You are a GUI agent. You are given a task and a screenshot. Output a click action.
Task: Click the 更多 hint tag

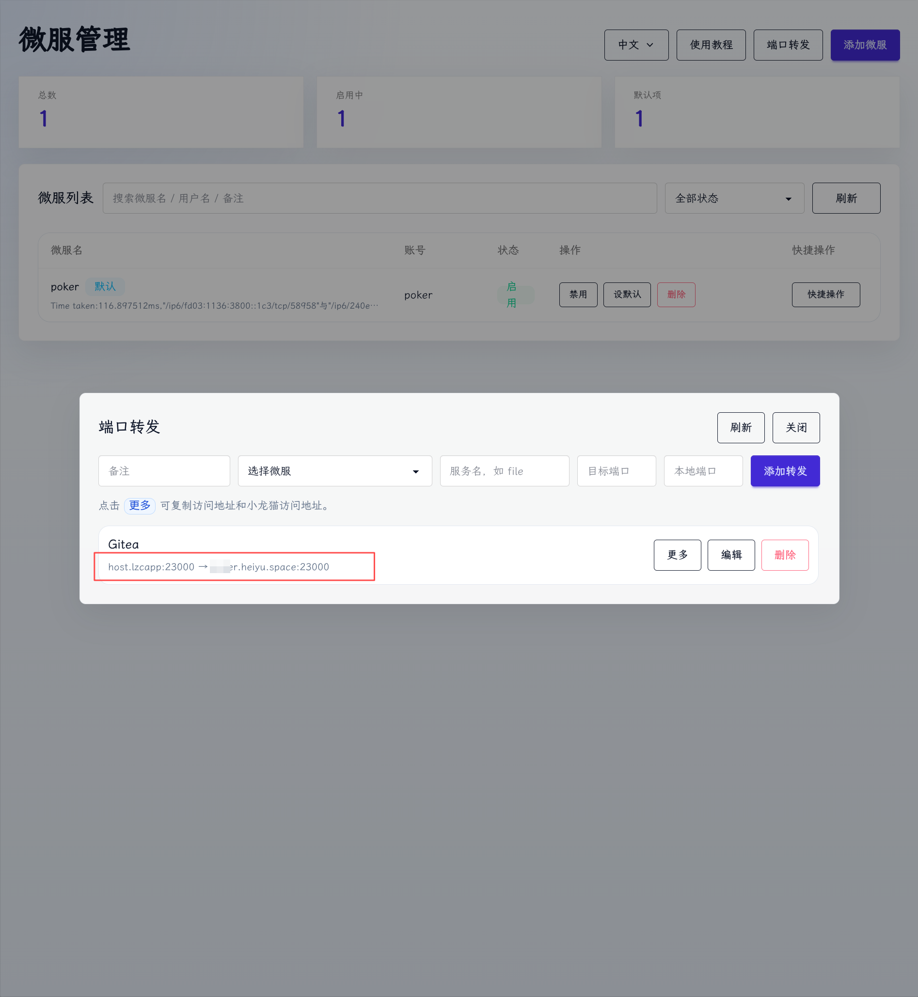[x=140, y=505]
